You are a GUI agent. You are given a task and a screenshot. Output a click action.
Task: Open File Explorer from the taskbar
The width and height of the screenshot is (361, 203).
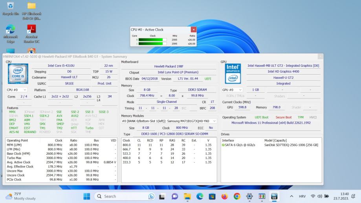(x=187, y=196)
